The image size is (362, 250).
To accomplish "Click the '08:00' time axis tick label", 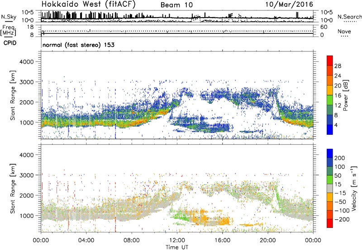I will pos(132,241).
